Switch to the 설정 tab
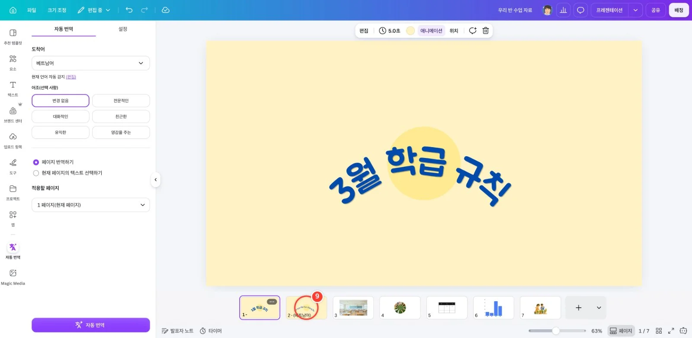This screenshot has width=692, height=338. [x=123, y=29]
